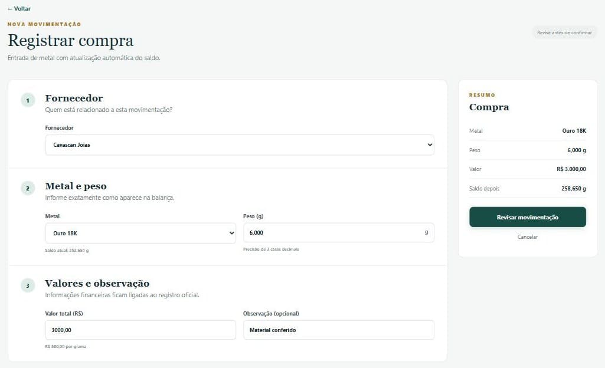
Task: Click the 'Revise antes de confirmar' badge
Action: 564,33
